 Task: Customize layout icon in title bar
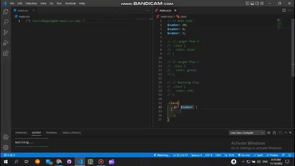[262, 3]
